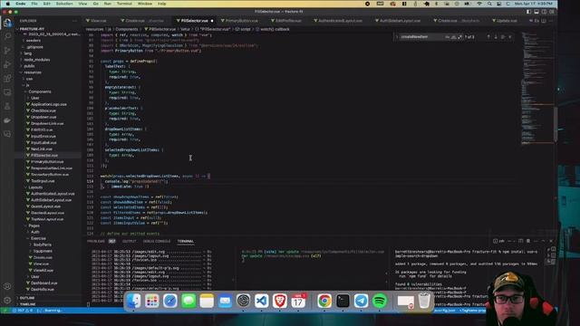Open Brave browser from the Dock
The height and width of the screenshot is (326, 580).
click(280, 301)
